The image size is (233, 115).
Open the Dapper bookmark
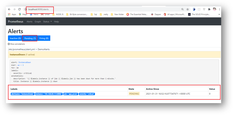pyautogui.click(x=156, y=14)
